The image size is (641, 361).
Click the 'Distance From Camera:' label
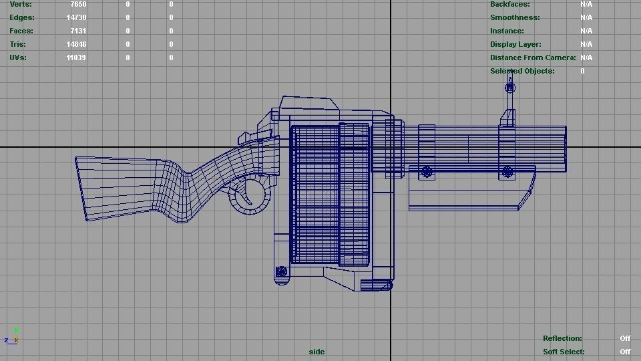[x=533, y=57]
